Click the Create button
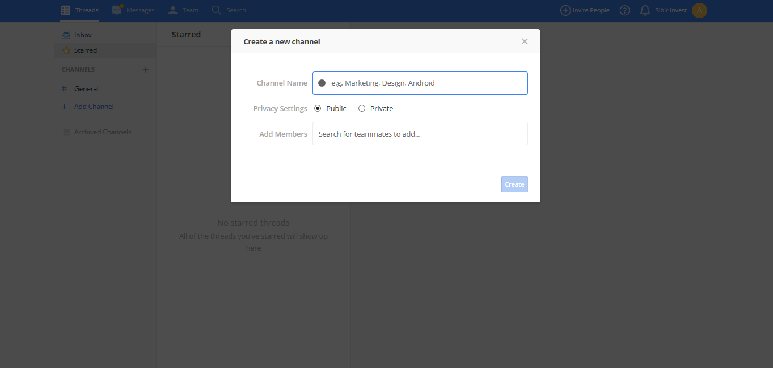 click(x=514, y=184)
